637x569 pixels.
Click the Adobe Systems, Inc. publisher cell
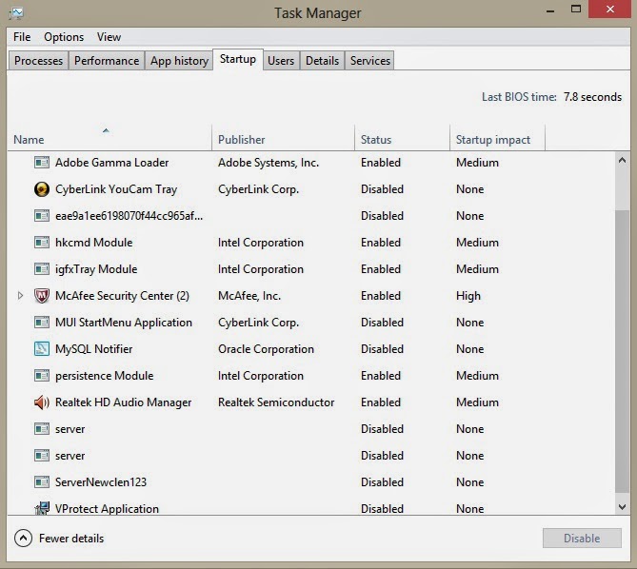[x=269, y=163]
